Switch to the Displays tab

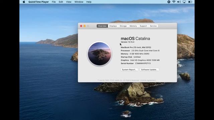[113, 26]
